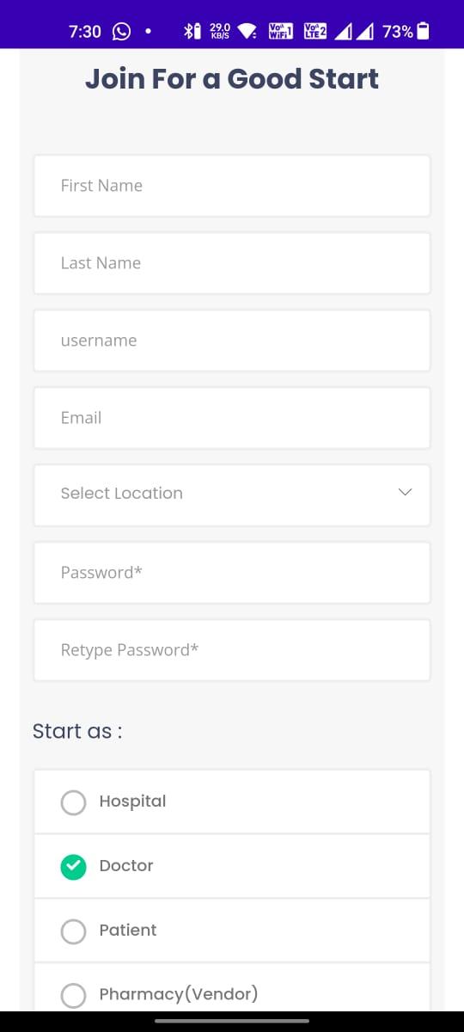Open the Select Location dropdown

(x=232, y=495)
